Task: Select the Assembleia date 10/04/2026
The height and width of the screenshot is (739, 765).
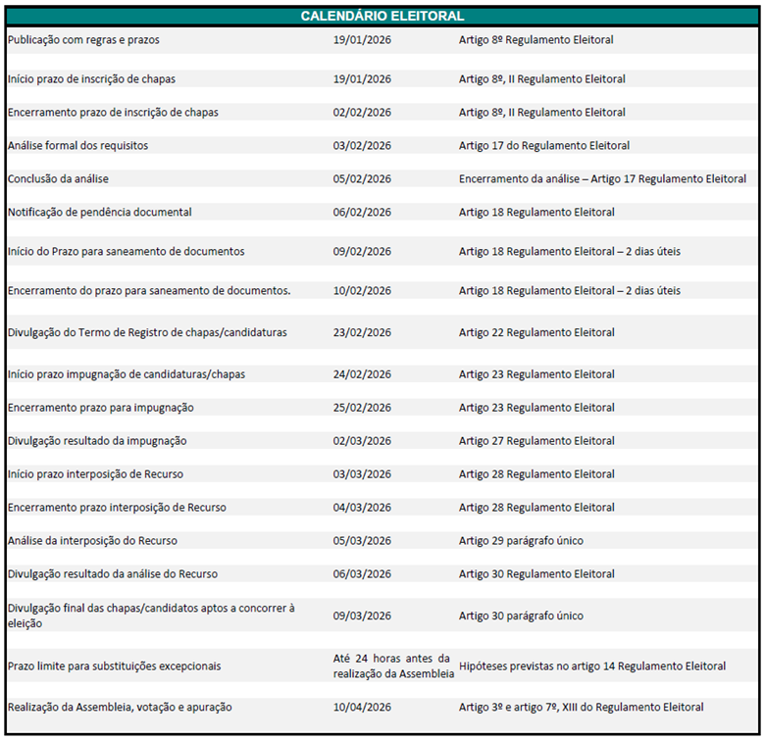Action: pos(362,708)
